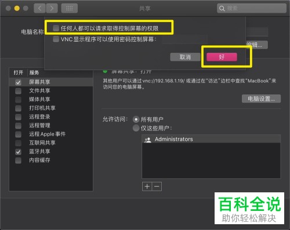Enable the 媒体共享 service checkbox

coord(18,100)
